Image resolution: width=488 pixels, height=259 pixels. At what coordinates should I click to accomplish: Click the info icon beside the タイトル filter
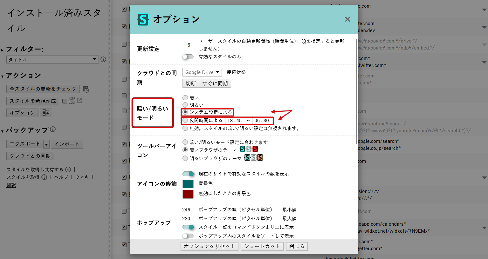(x=103, y=59)
